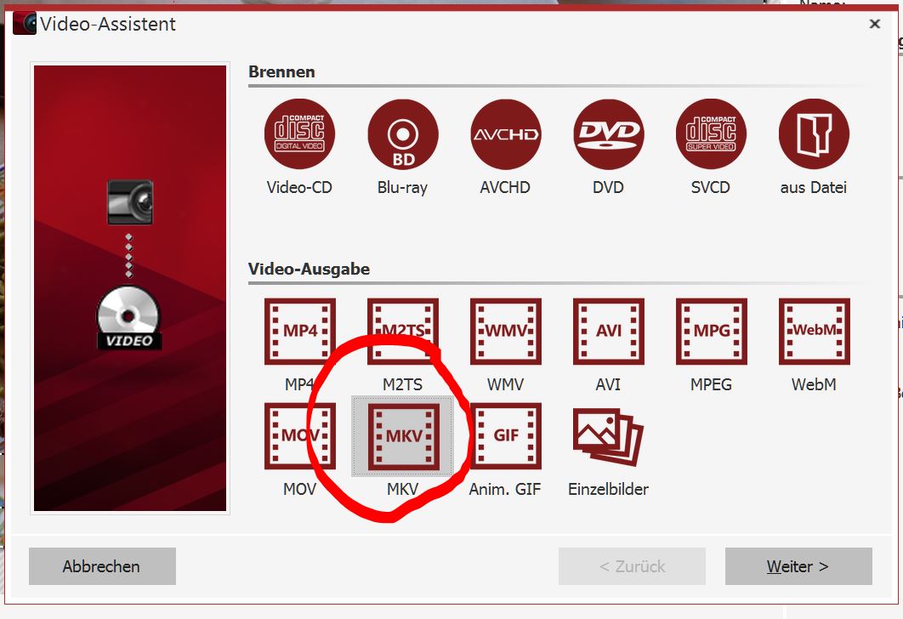Choose Anim. GIF output
This screenshot has height=619, width=903.
point(505,436)
